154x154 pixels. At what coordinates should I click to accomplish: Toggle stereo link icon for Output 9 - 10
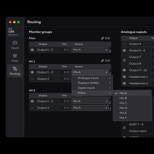(x=124, y=70)
